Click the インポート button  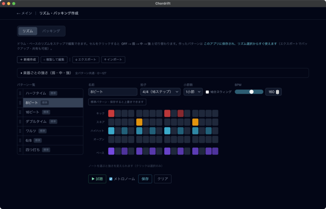[113, 59]
